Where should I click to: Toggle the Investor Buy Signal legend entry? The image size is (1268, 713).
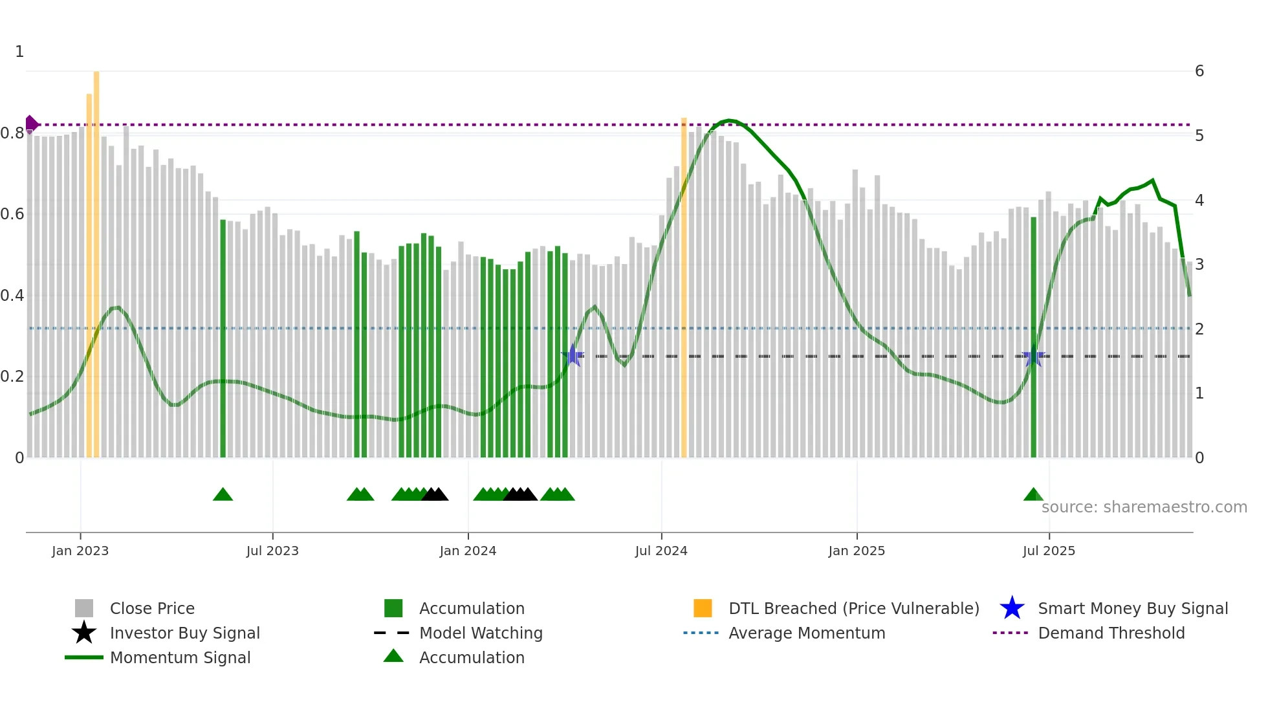tap(184, 633)
